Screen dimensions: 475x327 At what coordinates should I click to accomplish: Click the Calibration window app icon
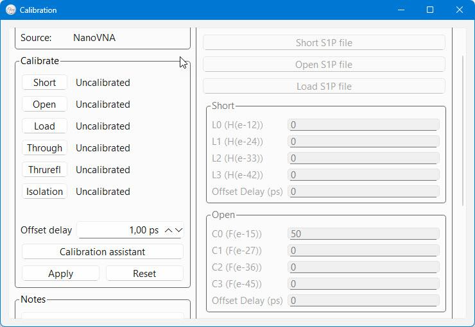coord(11,10)
